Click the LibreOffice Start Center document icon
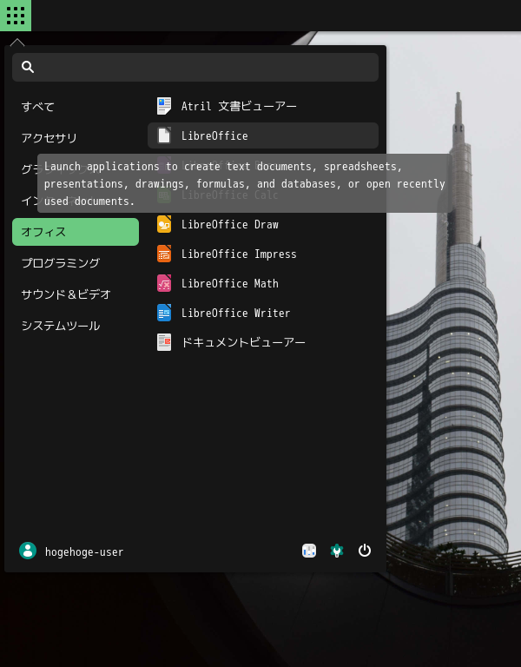The height and width of the screenshot is (667, 521). pos(164,135)
